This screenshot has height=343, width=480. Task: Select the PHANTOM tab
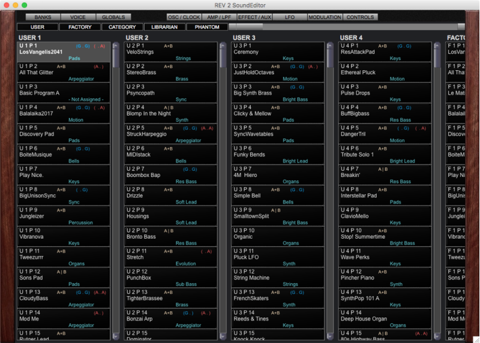tap(207, 27)
